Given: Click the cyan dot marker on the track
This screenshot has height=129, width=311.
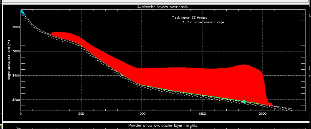Looking at the screenshot, I should [244, 102].
